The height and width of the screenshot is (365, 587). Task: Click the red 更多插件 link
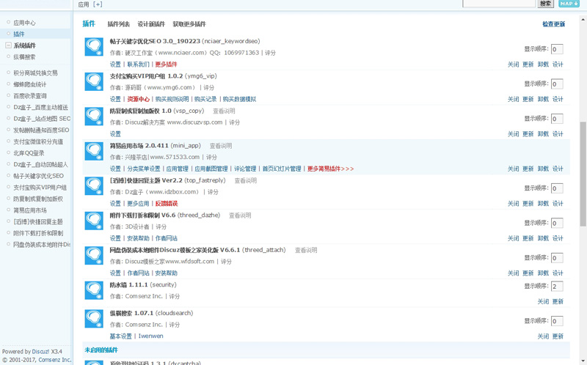tap(167, 64)
